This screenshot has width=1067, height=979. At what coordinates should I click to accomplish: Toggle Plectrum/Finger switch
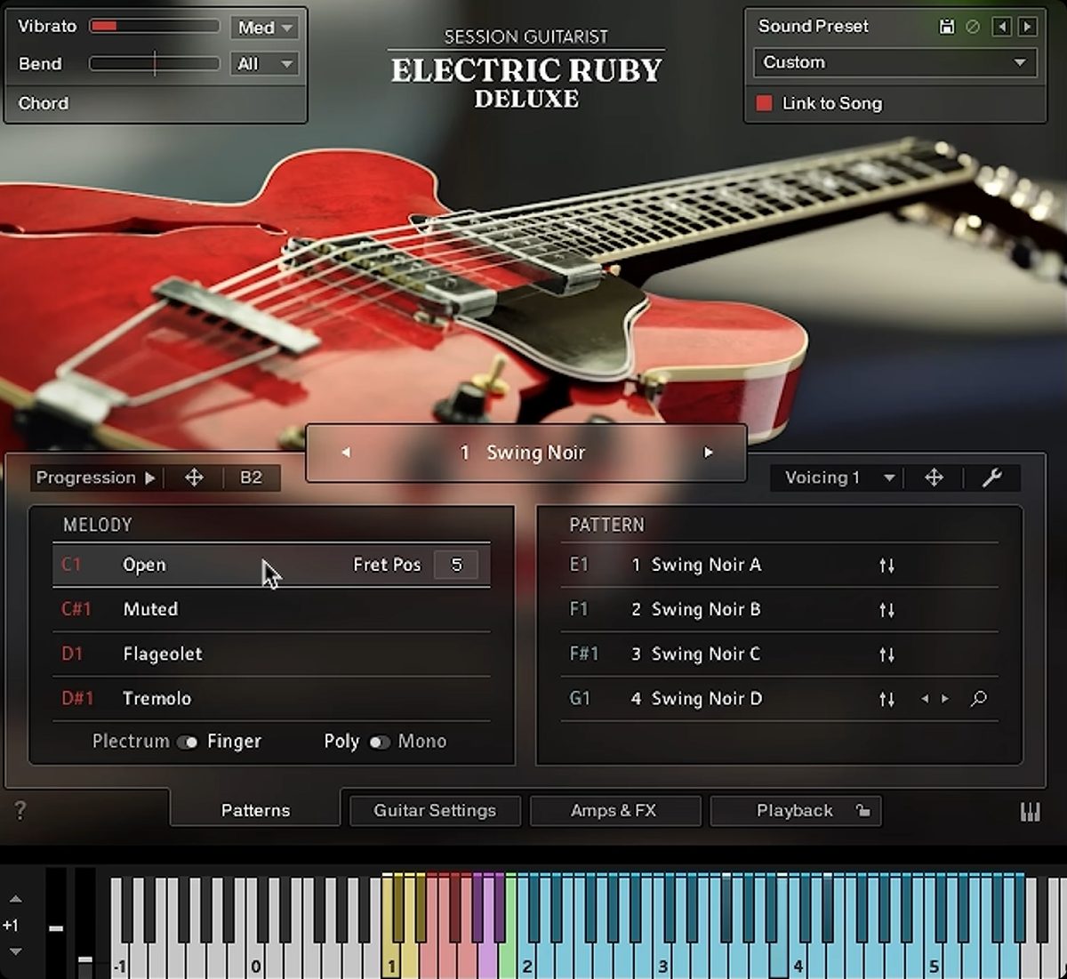[x=187, y=742]
